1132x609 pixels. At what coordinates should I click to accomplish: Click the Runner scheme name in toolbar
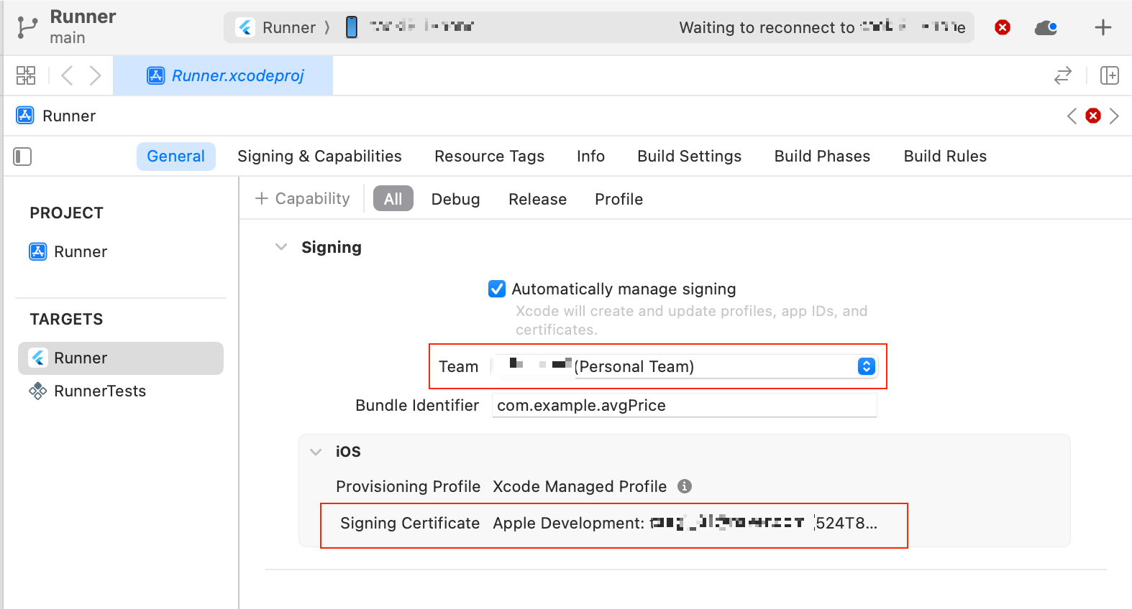click(289, 27)
